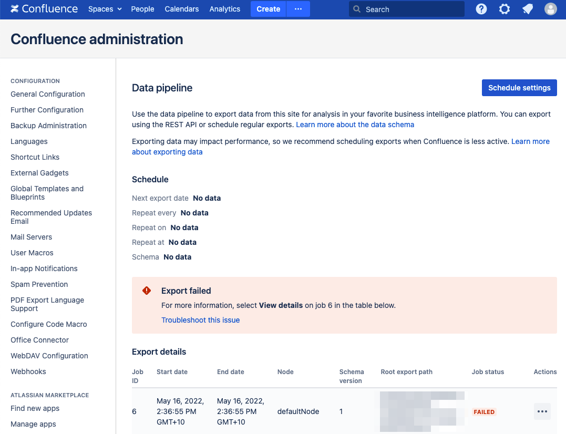This screenshot has width=566, height=434.
Task: Open Office Connector
Action: [x=39, y=340]
